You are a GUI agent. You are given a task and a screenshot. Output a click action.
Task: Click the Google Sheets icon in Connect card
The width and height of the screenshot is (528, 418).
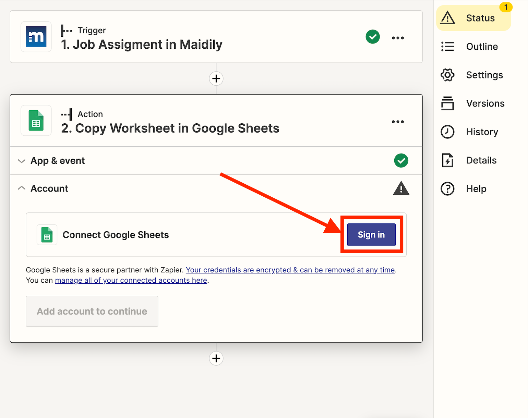[x=47, y=235]
